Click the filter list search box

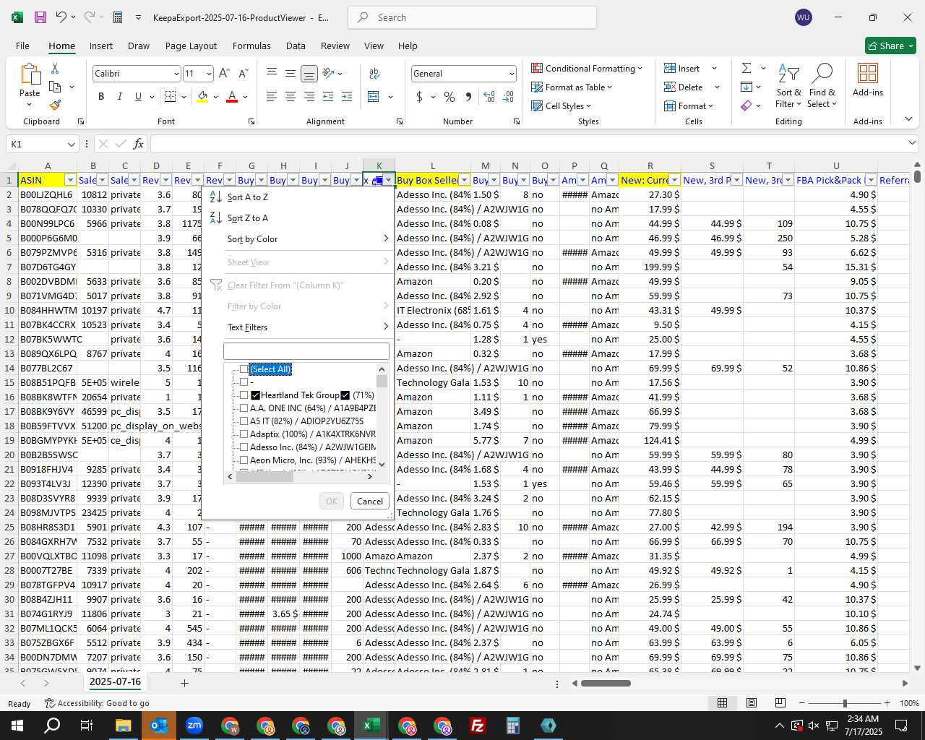pyautogui.click(x=306, y=351)
